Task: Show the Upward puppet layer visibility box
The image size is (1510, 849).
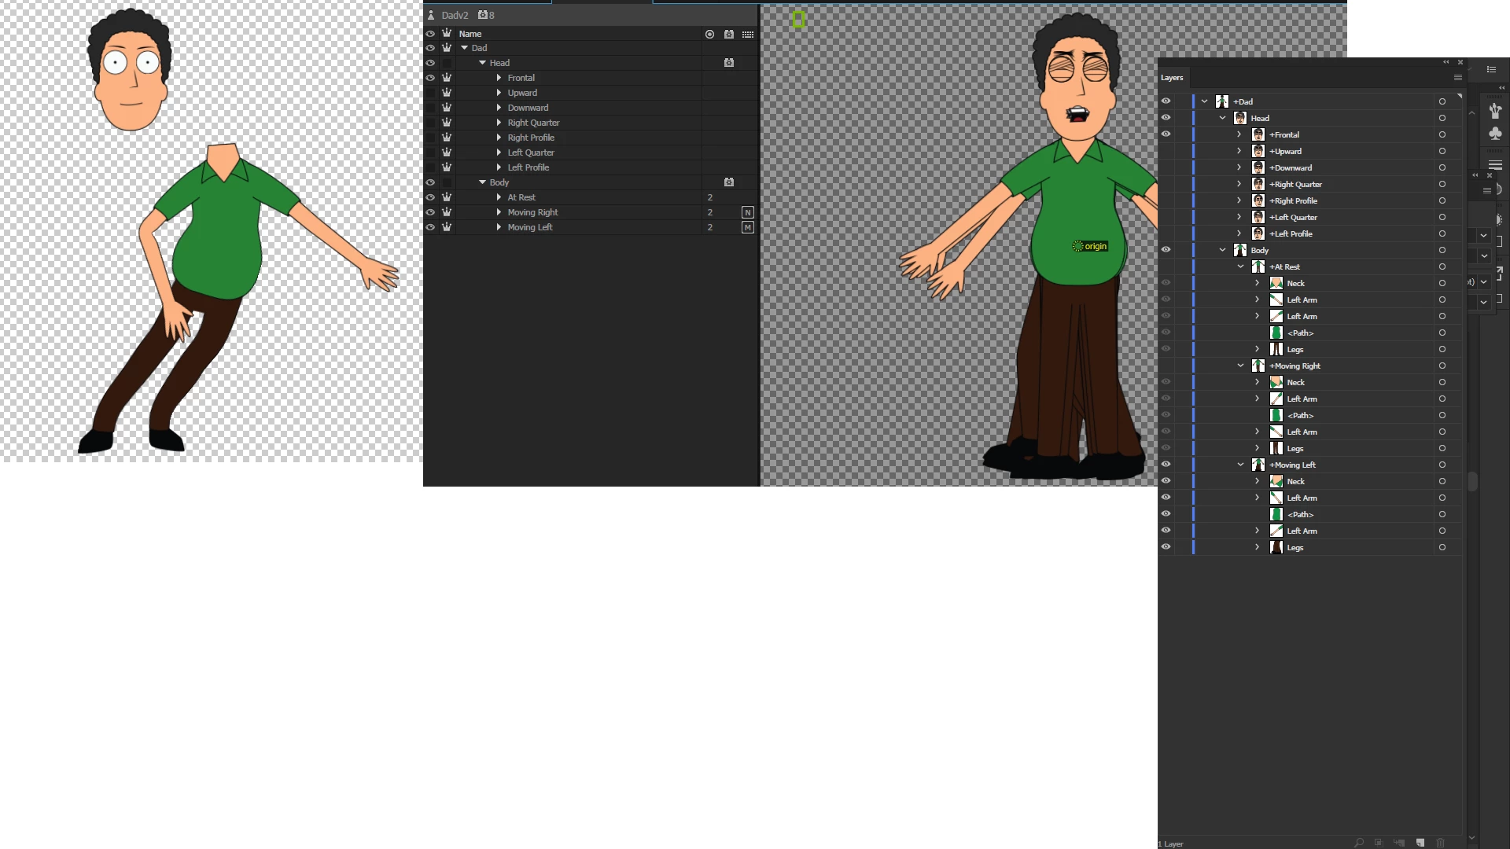Action: click(x=430, y=93)
